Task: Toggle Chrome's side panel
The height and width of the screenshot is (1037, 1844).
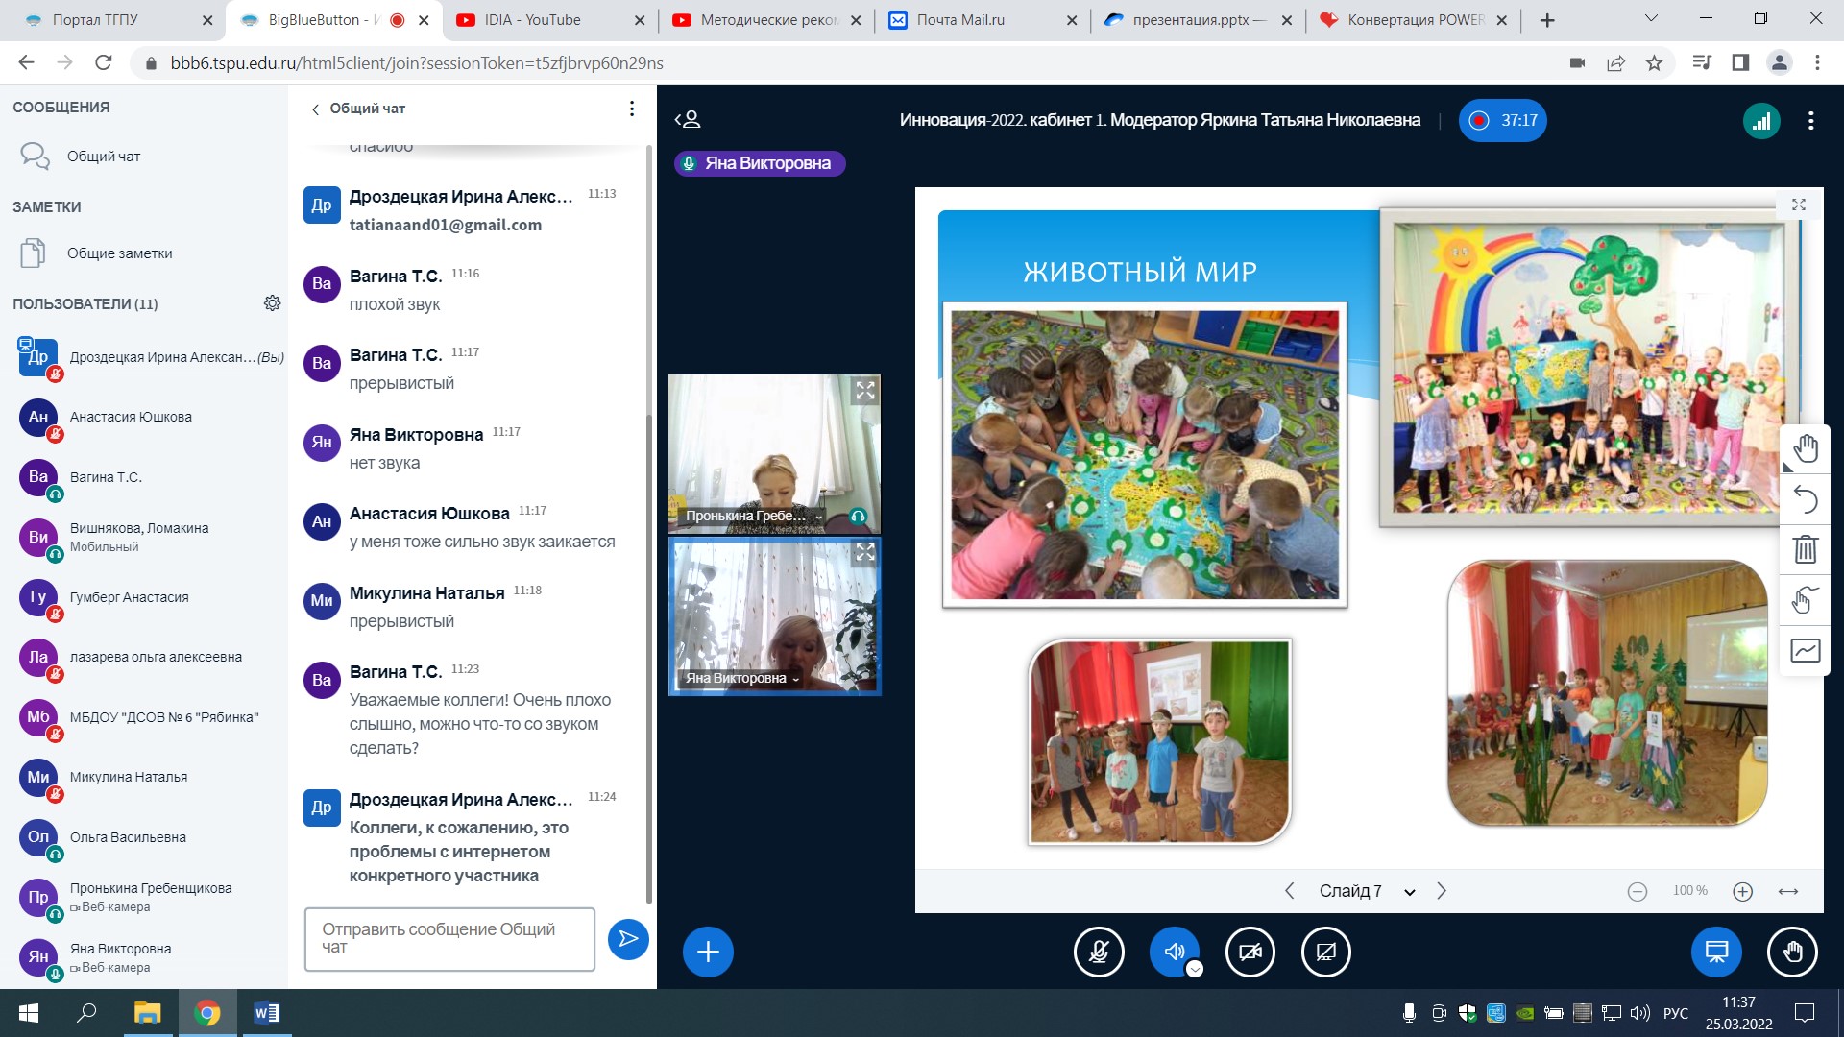Action: click(1740, 62)
